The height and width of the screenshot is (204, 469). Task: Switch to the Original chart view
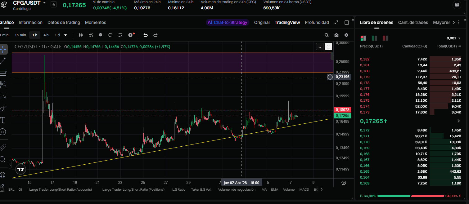[x=262, y=22]
